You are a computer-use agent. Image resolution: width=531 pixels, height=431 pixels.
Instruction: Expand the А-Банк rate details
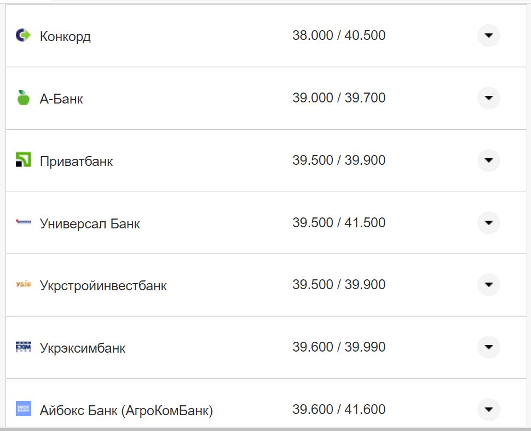click(x=488, y=97)
